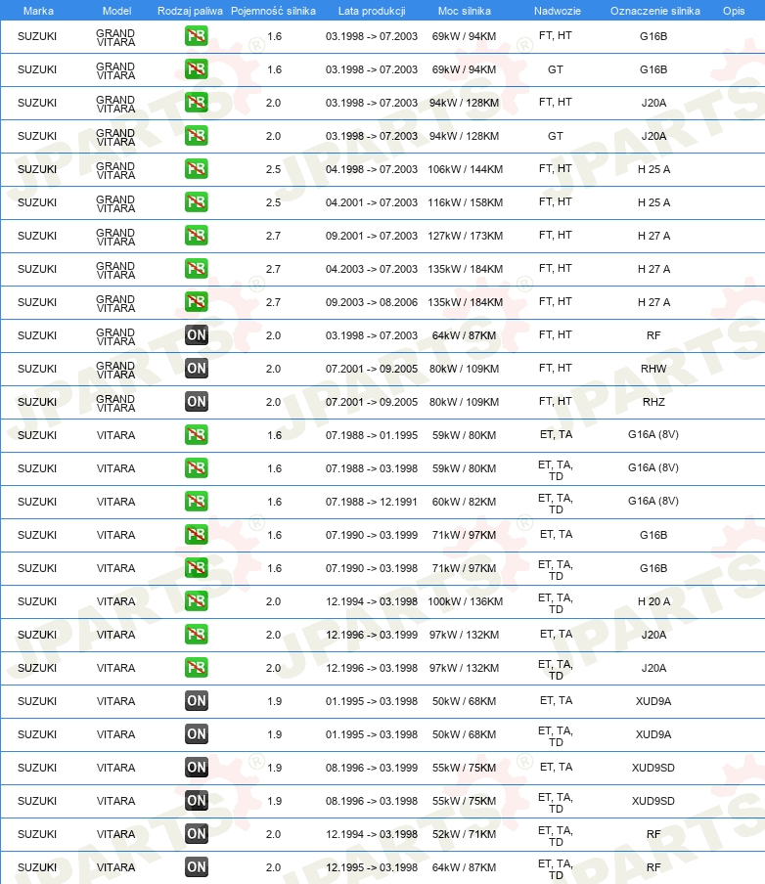This screenshot has width=765, height=884.
Task: Click petrol icon in the 04.2003 -> 07.2003 row
Action: pyautogui.click(x=197, y=269)
